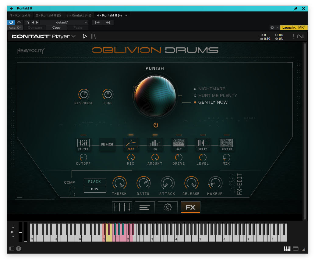Increase keyboard octave with up arrow
This screenshot has width=315, height=262.
coord(13,228)
